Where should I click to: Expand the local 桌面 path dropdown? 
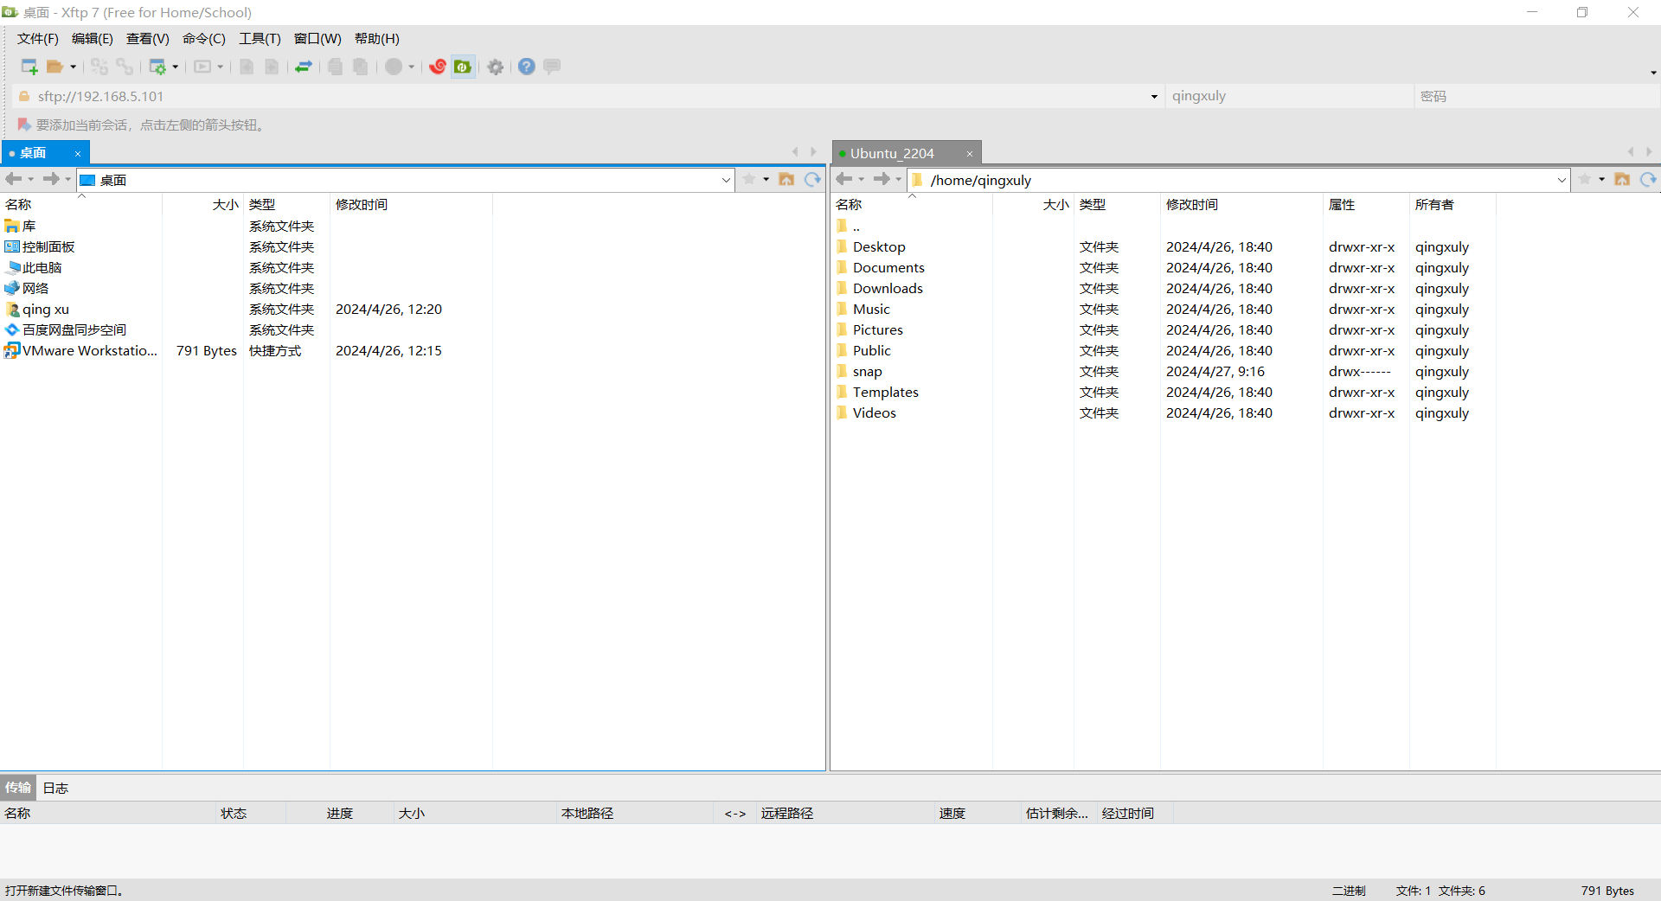726,180
